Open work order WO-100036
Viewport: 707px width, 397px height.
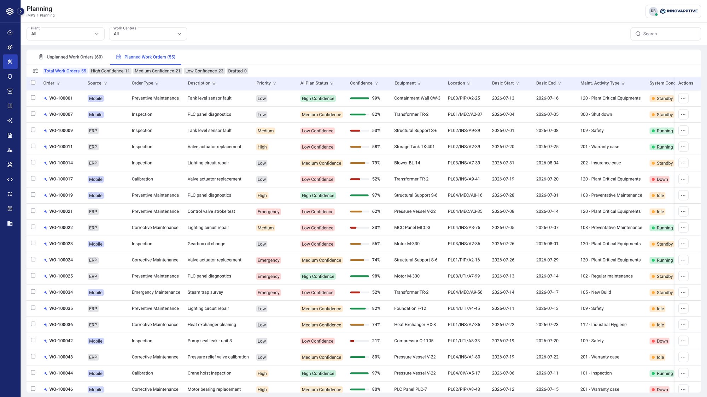[61, 325]
